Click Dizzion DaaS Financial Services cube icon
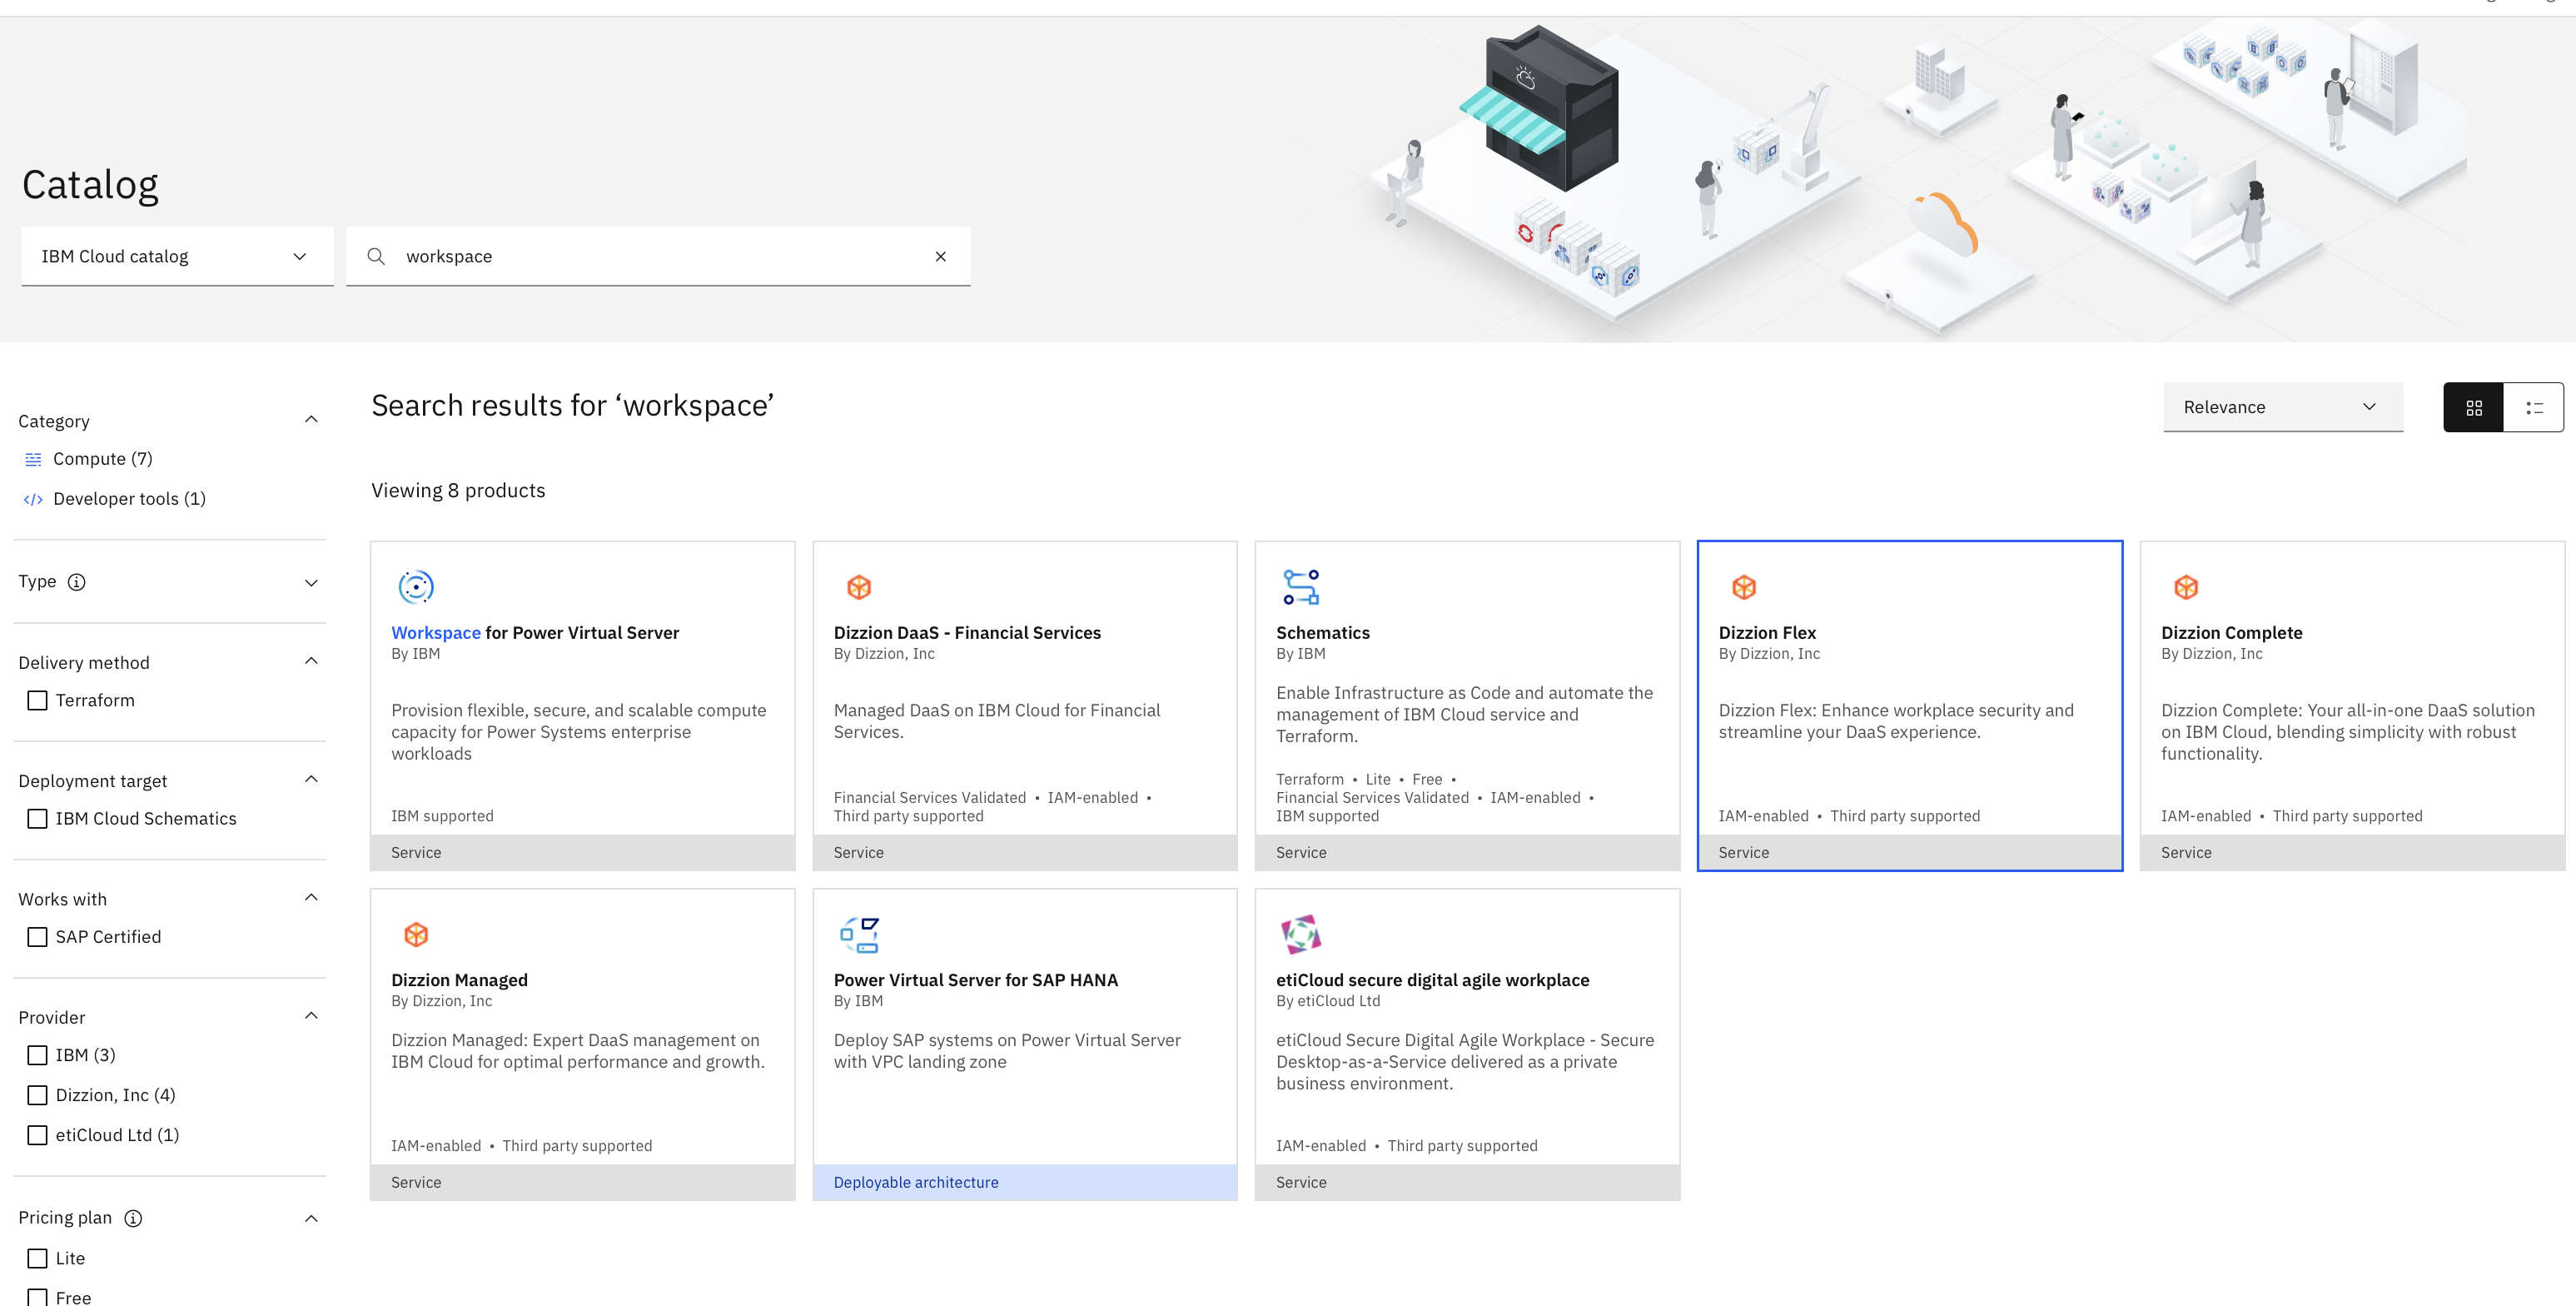This screenshot has height=1306, width=2576. pos(859,586)
